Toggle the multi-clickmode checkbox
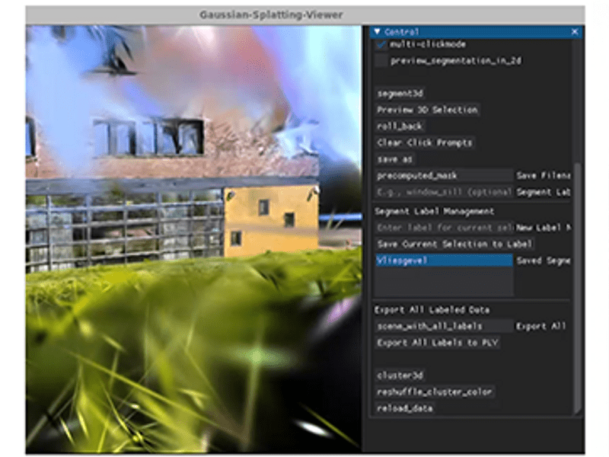The height and width of the screenshot is (457, 609). click(x=381, y=45)
